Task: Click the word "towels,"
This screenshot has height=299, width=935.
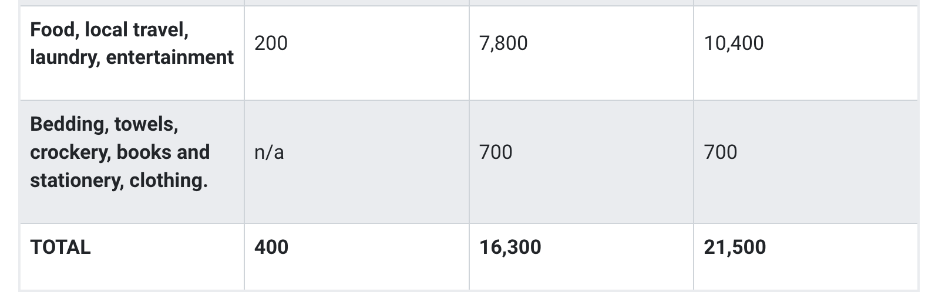Action: [x=146, y=124]
